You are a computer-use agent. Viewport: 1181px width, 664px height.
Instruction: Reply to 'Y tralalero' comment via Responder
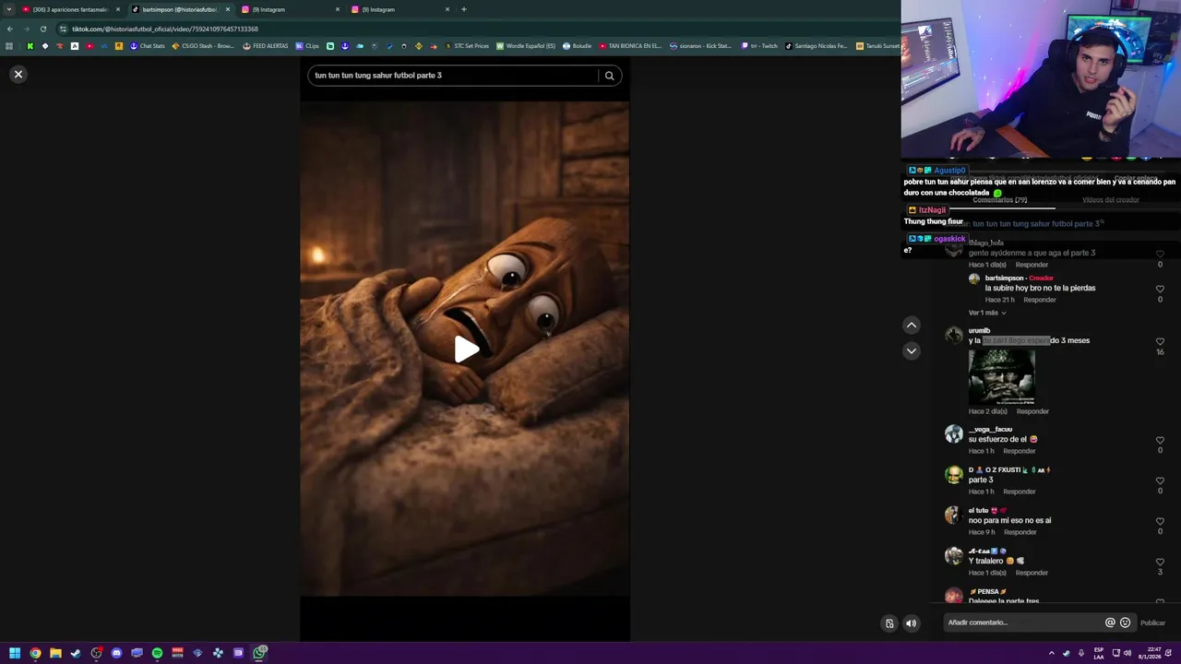1032,573
